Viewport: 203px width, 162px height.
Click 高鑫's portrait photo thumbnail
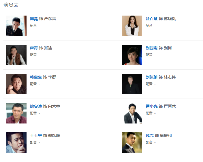click(x=16, y=26)
